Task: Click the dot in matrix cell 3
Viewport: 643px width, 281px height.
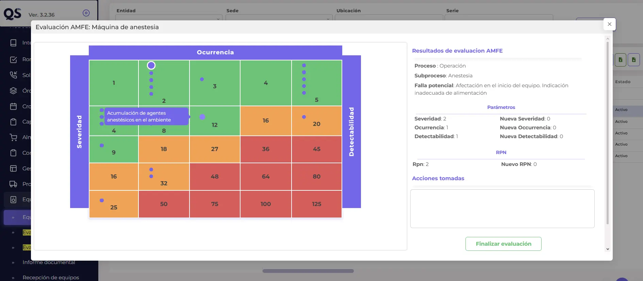Action: [202, 79]
